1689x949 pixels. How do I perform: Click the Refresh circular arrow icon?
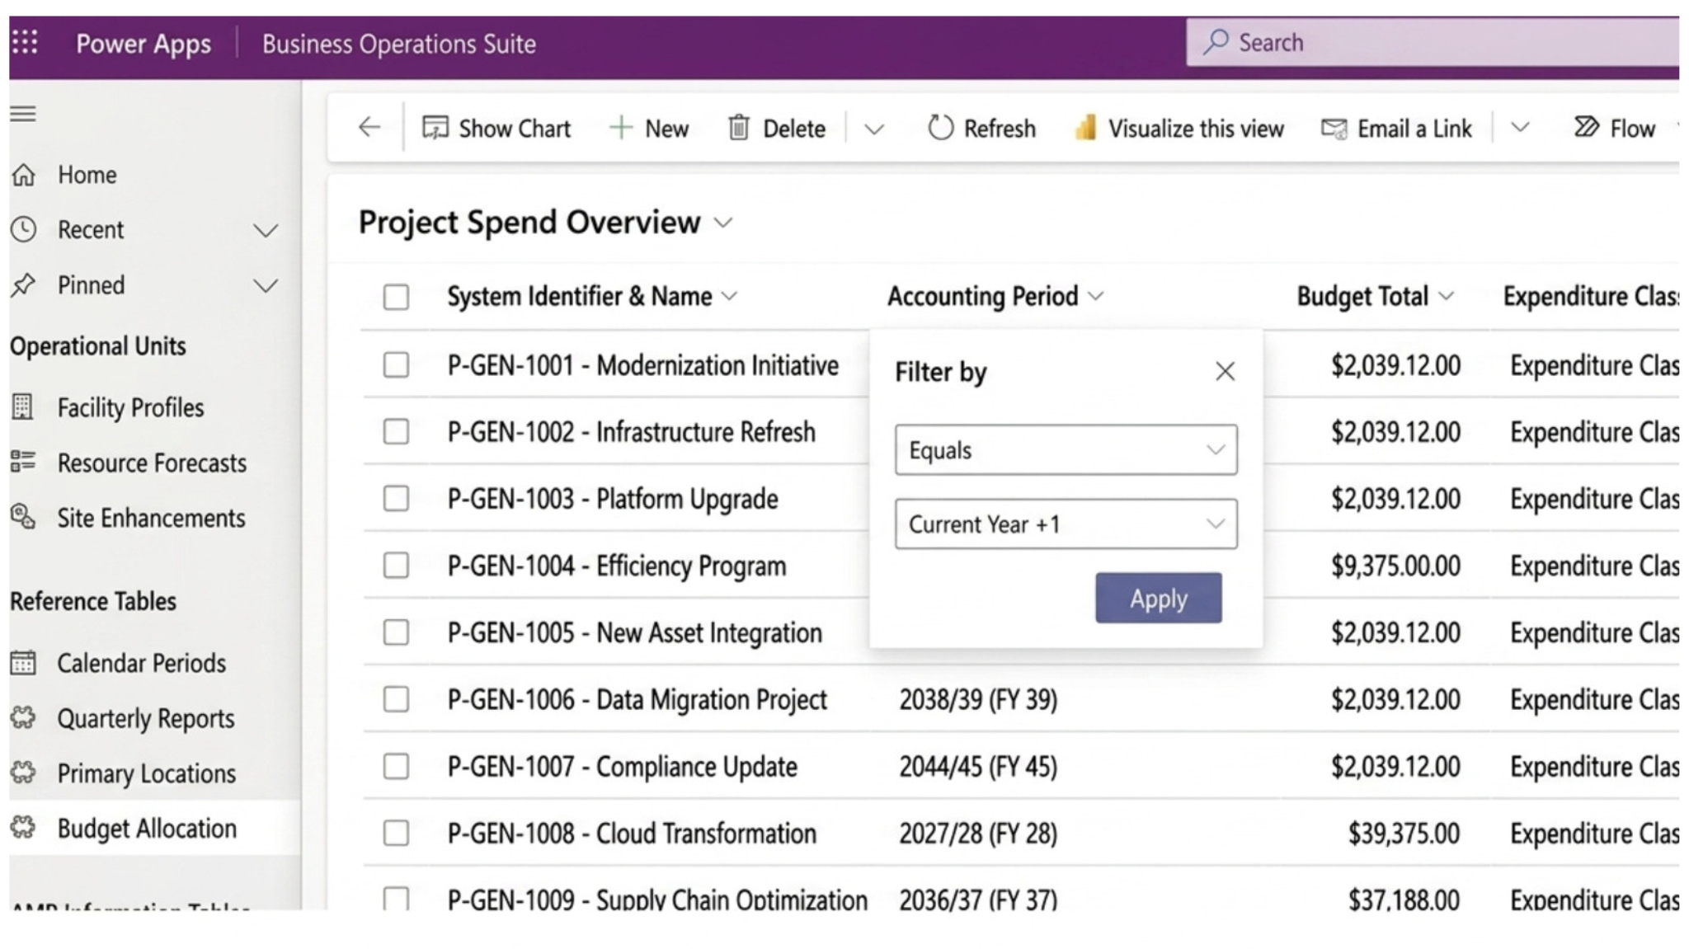pos(940,128)
